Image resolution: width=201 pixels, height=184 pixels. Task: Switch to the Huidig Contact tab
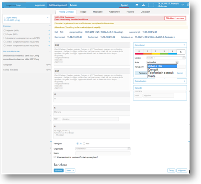[x=66, y=12]
